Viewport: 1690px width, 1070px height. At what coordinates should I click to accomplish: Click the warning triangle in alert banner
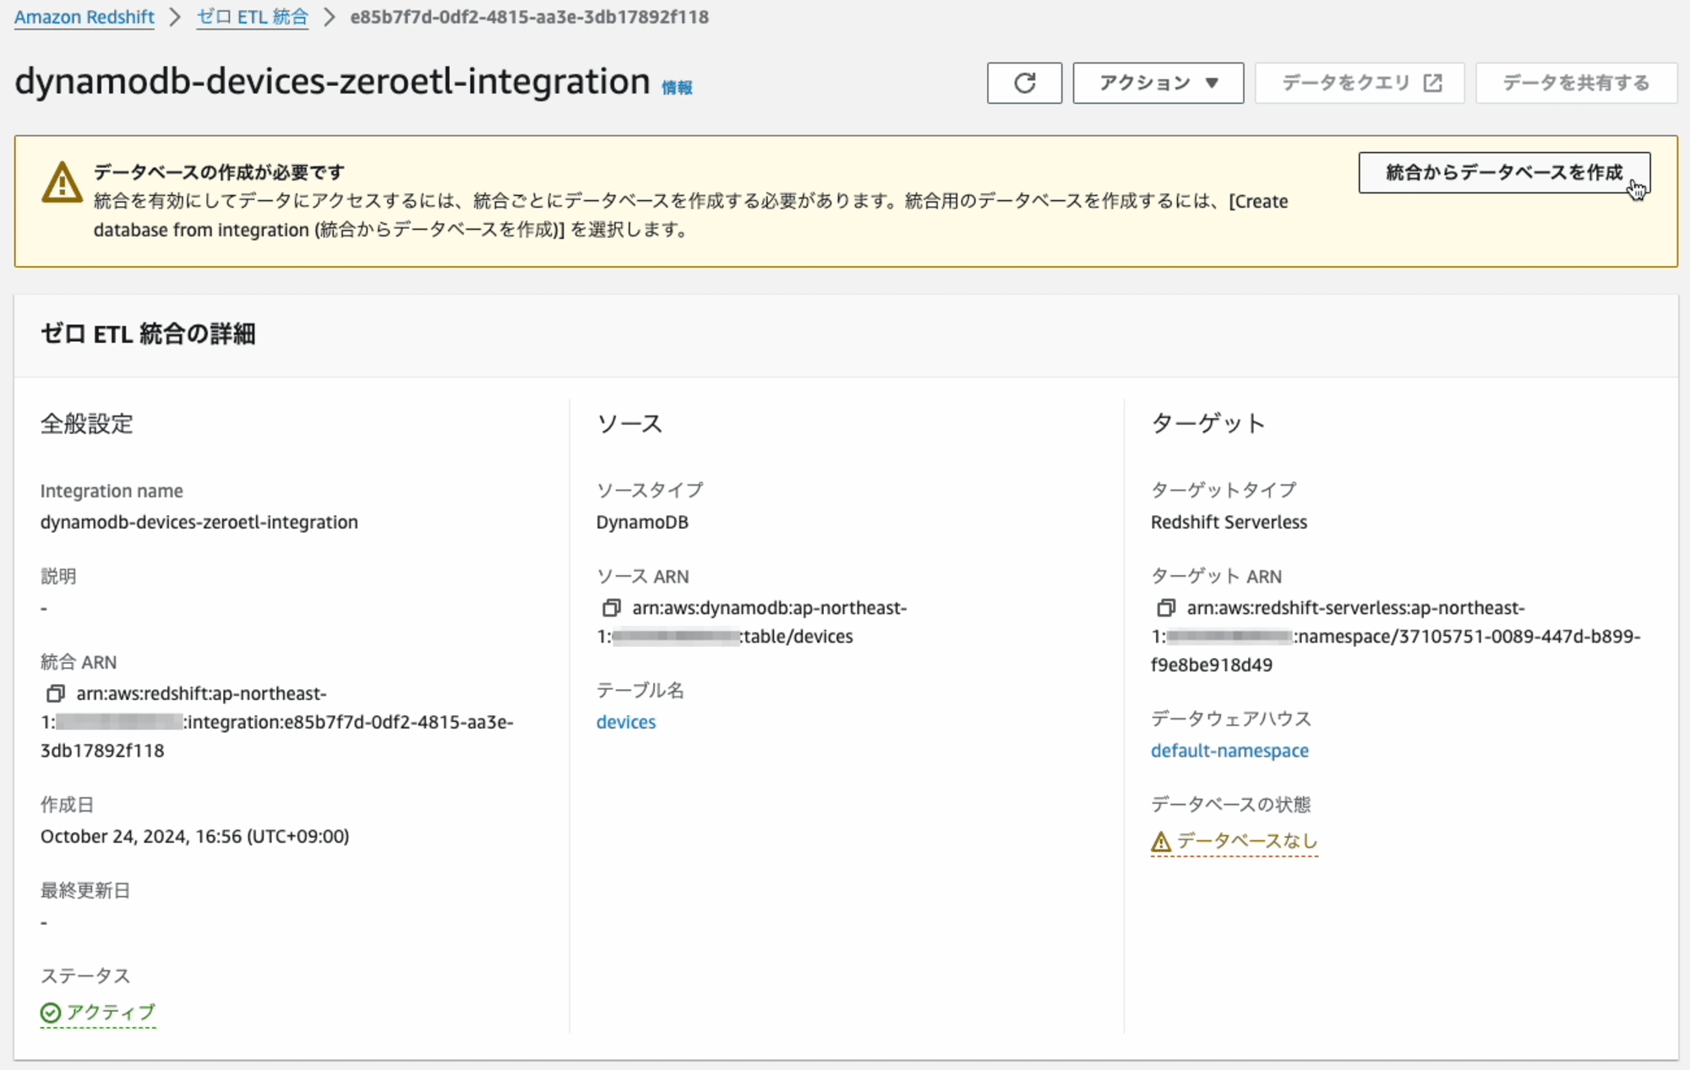point(62,182)
